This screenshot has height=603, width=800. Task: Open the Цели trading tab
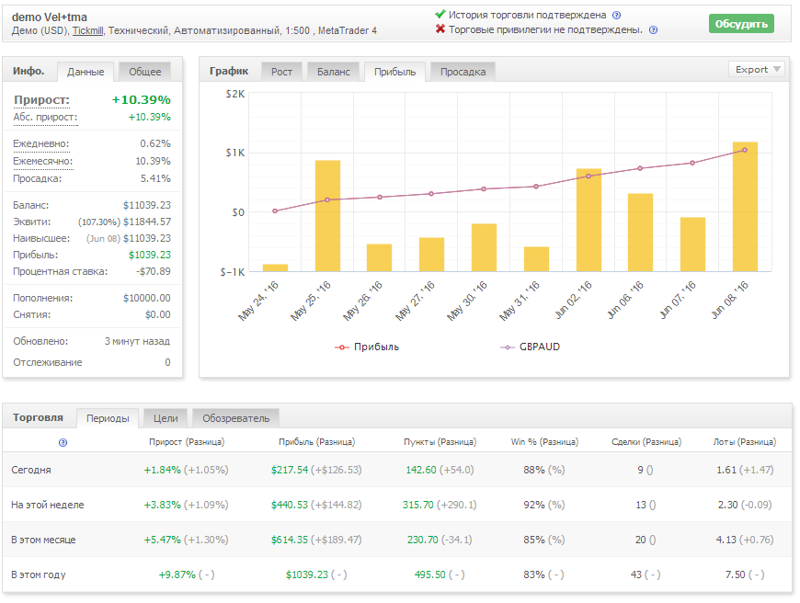tap(166, 418)
